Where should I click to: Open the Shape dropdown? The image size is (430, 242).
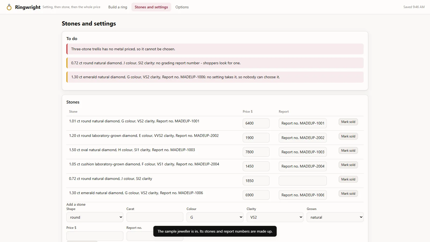pos(95,217)
